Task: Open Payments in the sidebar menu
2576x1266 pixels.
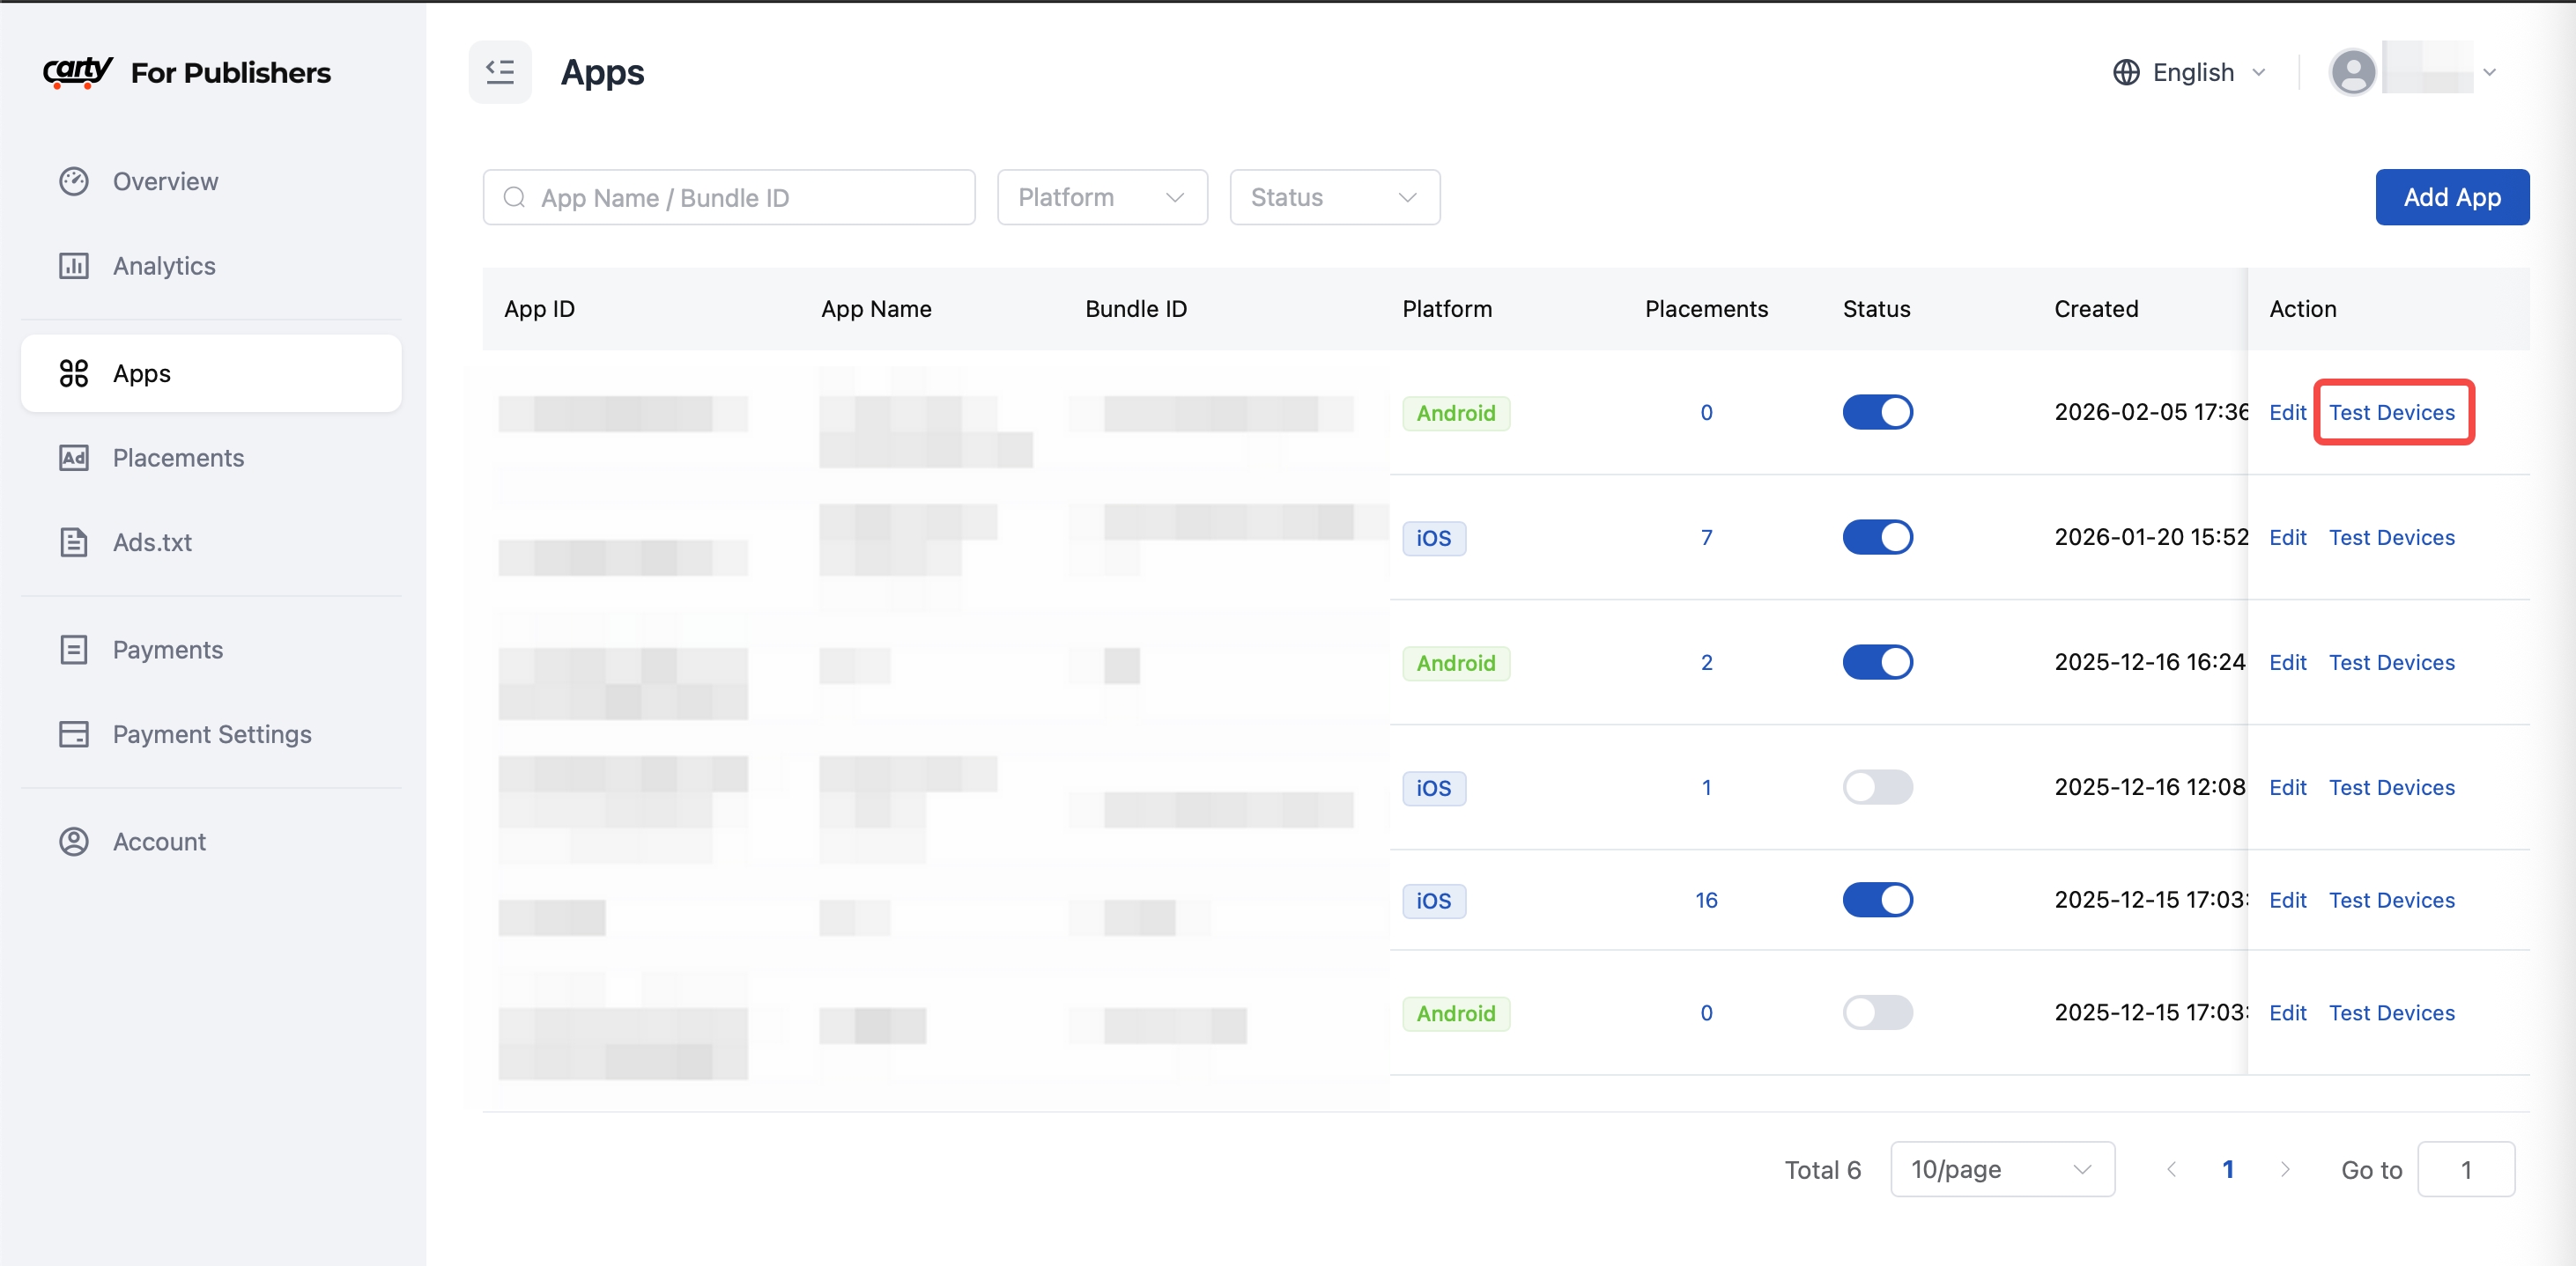Action: tap(167, 650)
